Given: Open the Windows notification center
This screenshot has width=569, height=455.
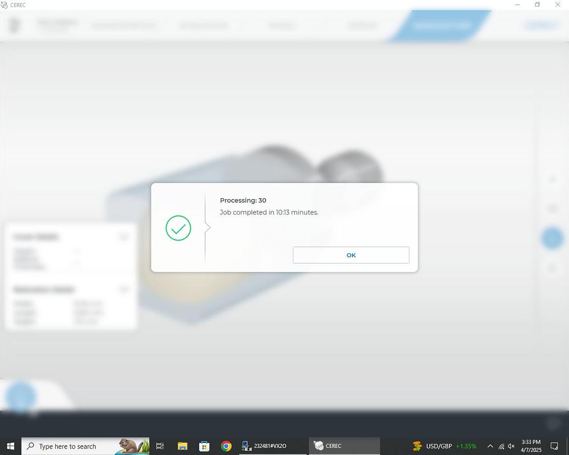Looking at the screenshot, I should (554, 446).
